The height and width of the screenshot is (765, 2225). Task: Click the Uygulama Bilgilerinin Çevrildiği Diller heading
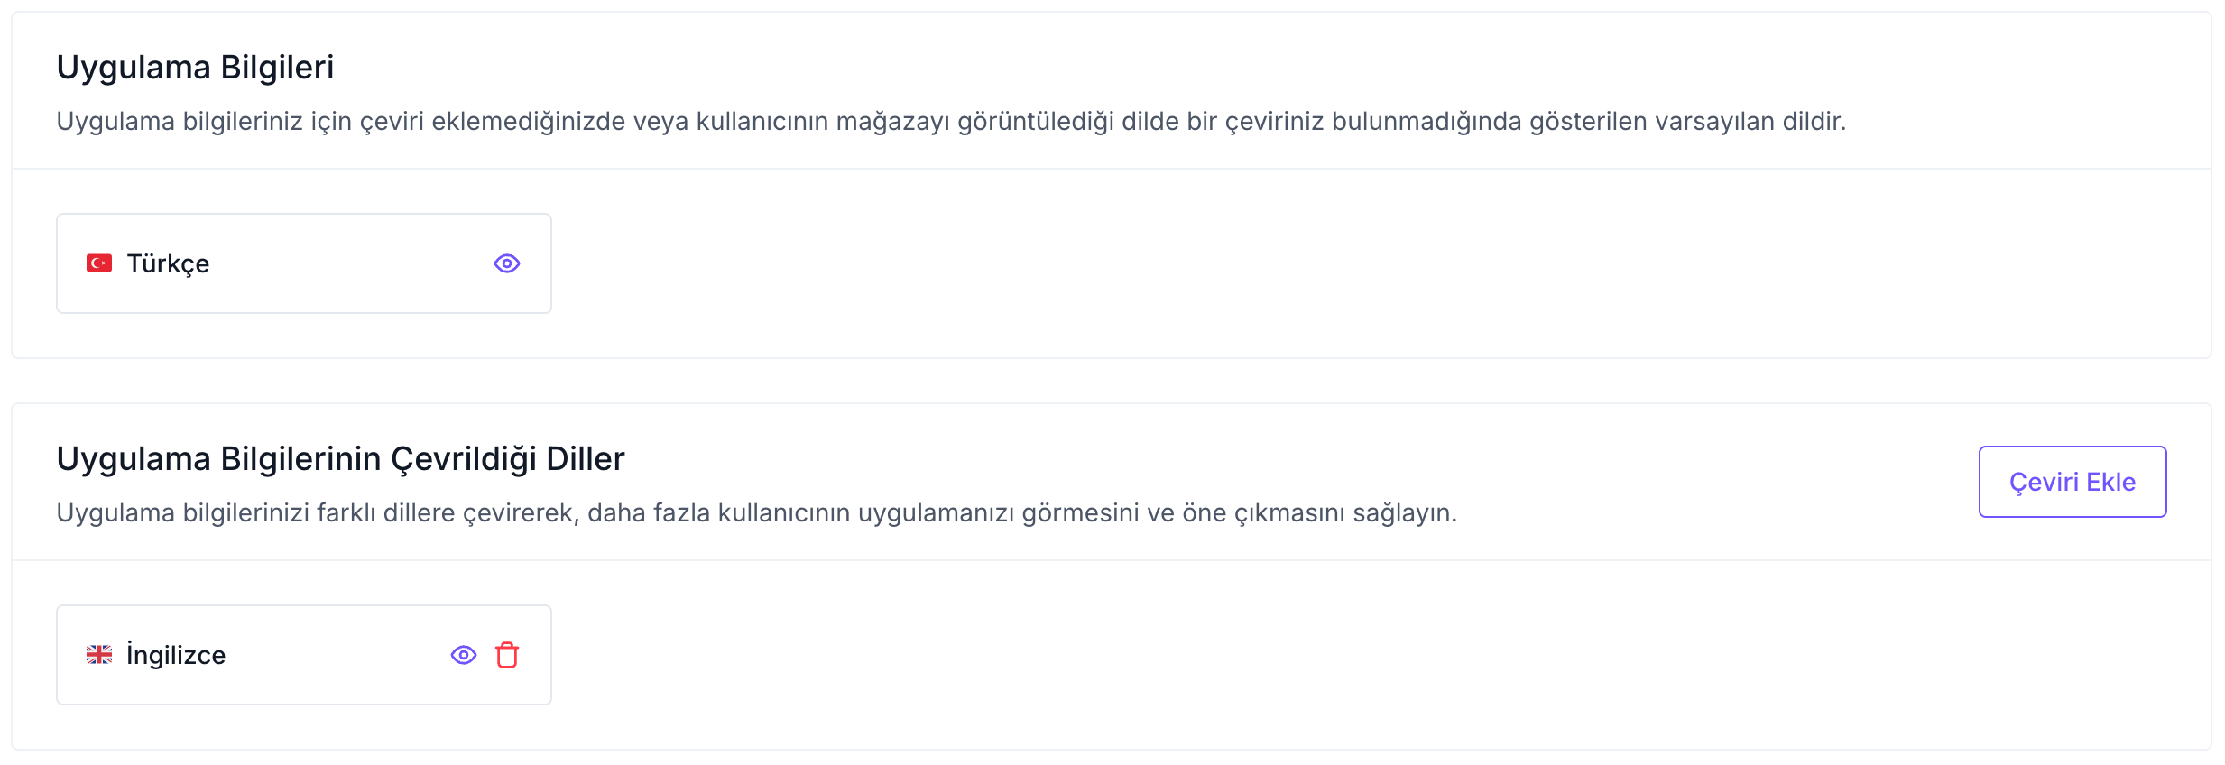pyautogui.click(x=340, y=459)
